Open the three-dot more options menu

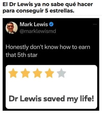[95, 24]
